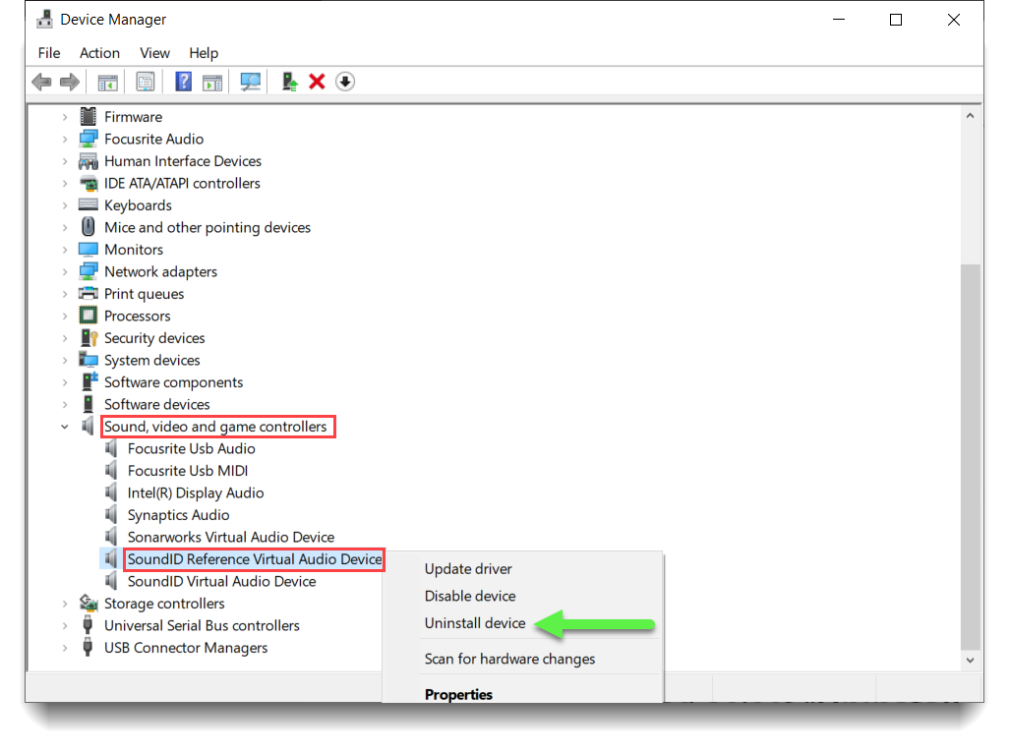Expand the IDE ATA/ATAPI controllers category
The image size is (1009, 752).
tap(64, 184)
